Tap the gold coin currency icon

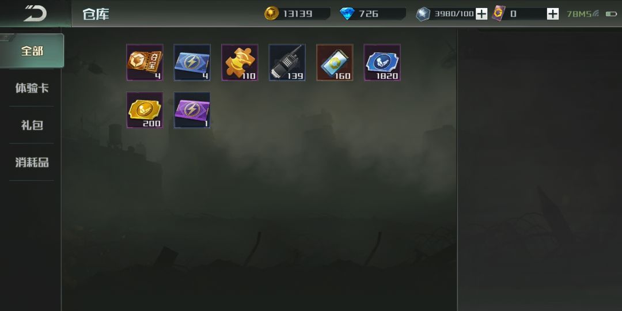[272, 13]
